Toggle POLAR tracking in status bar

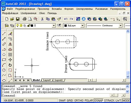89,100
